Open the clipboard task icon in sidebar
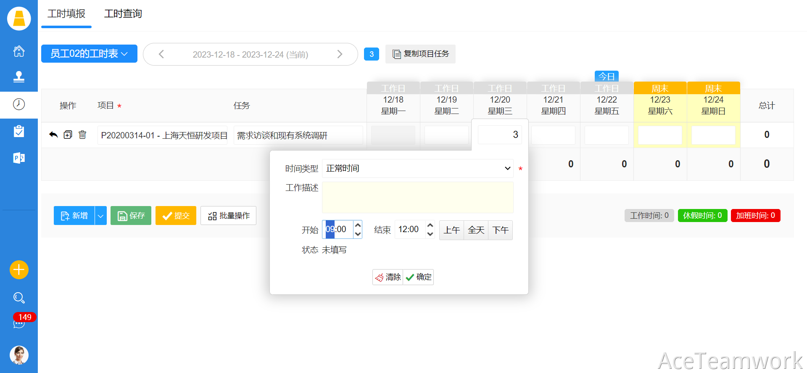807x373 pixels. tap(19, 132)
